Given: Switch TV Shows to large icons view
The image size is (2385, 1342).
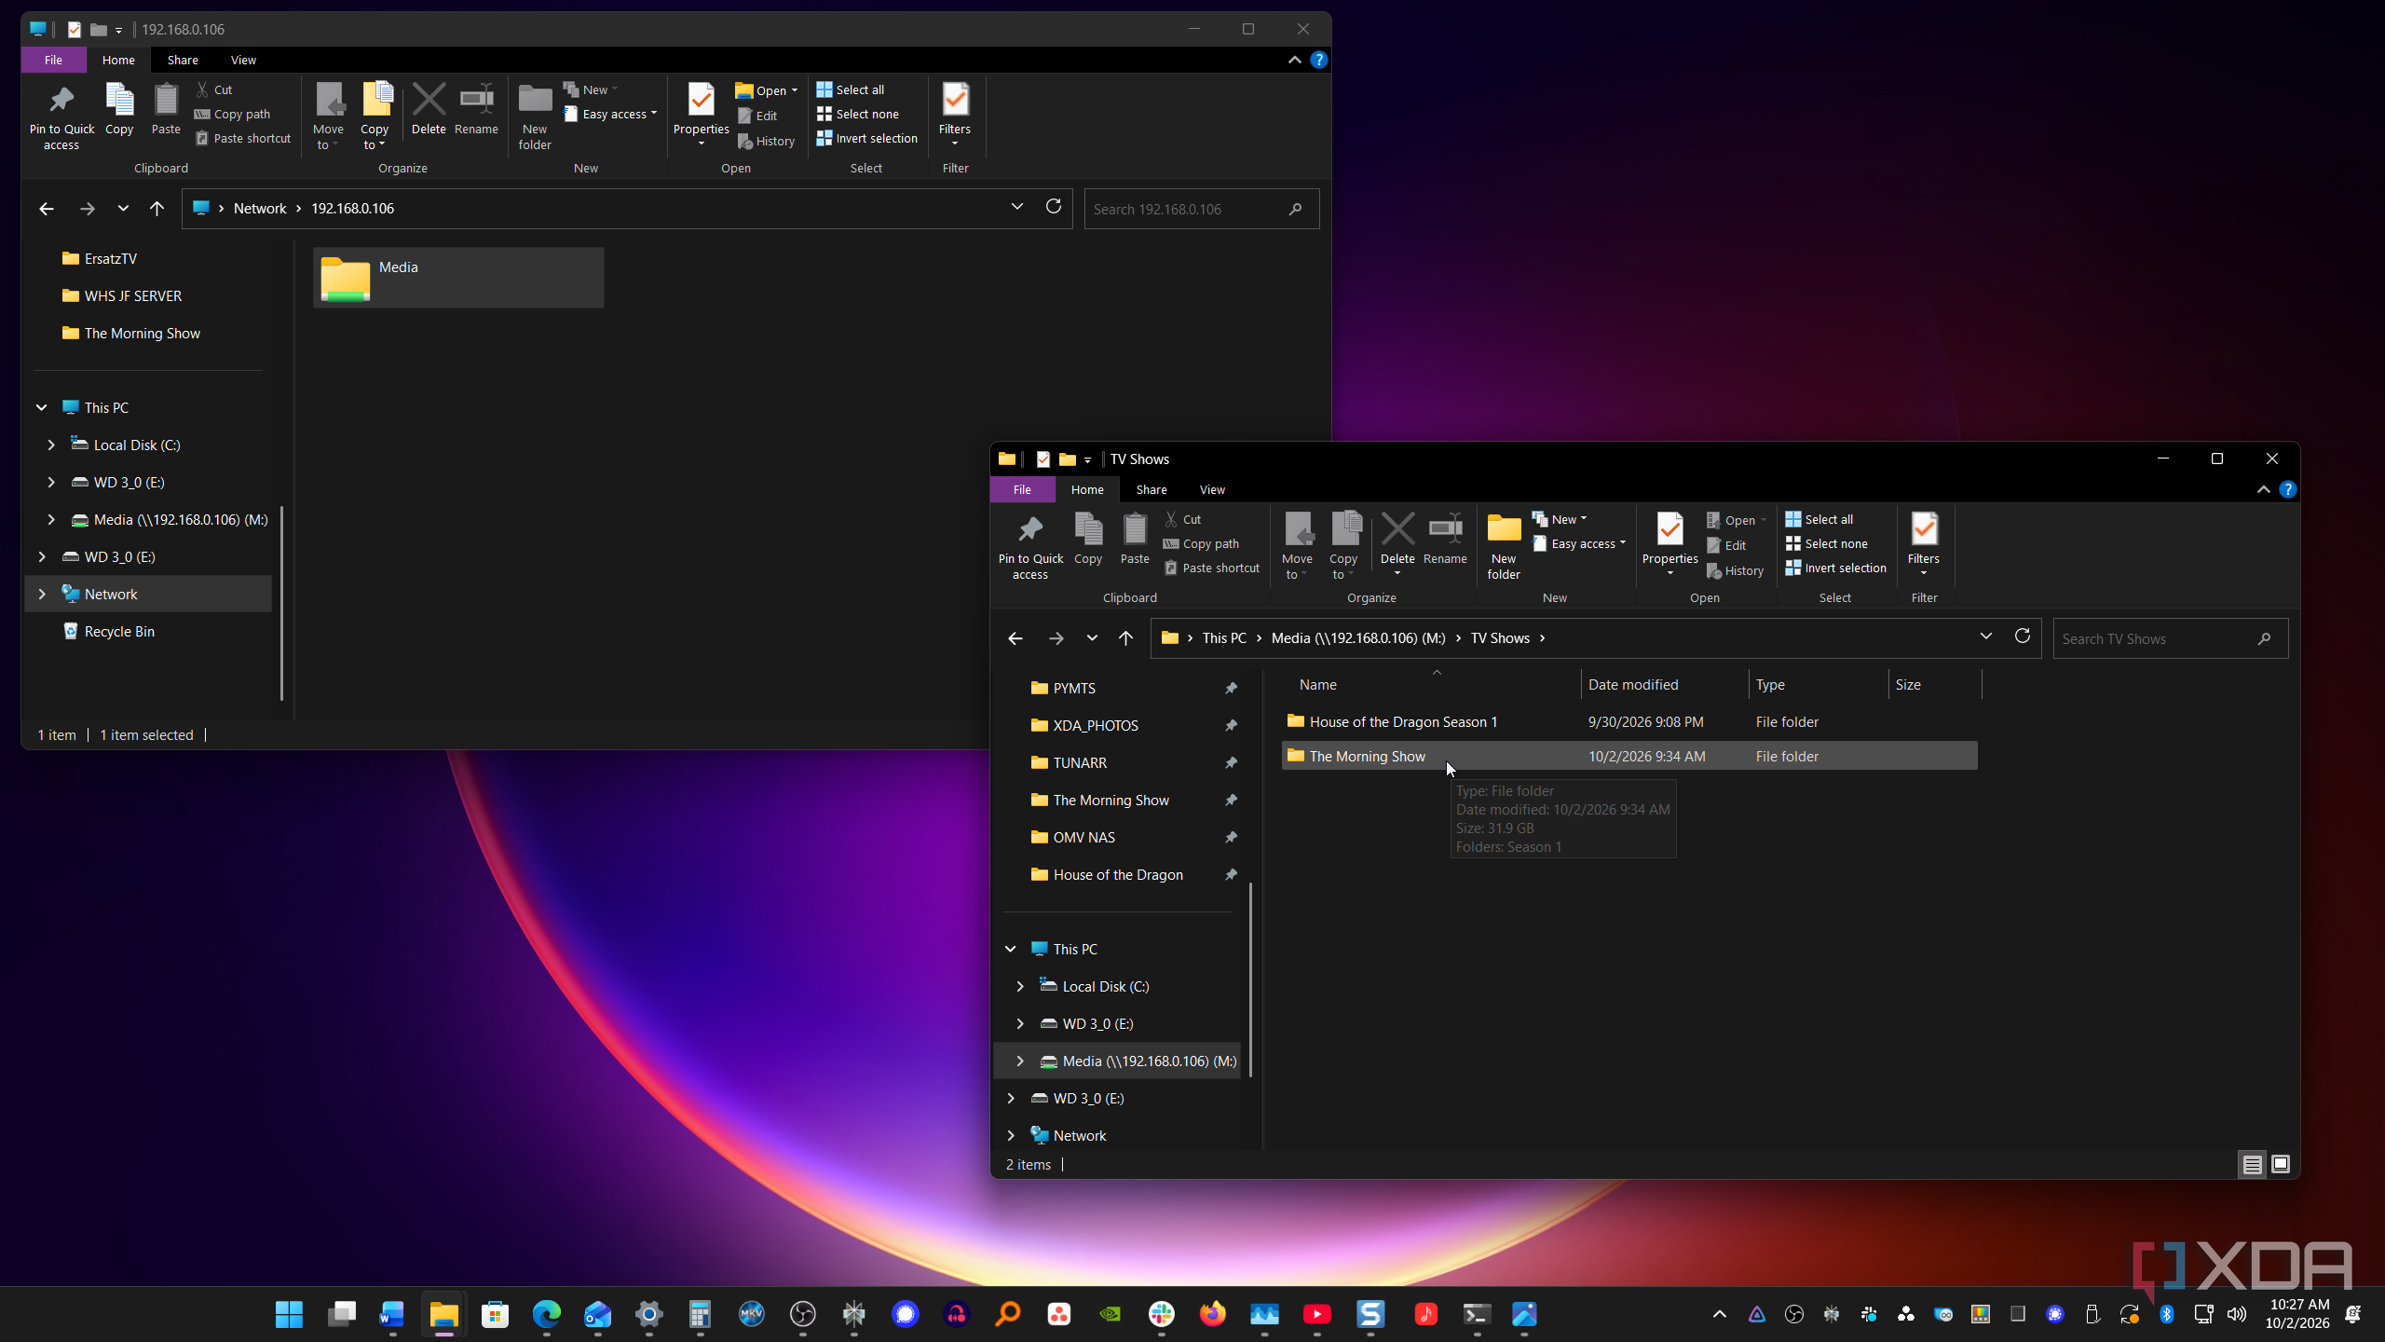Looking at the screenshot, I should coord(2280,1164).
